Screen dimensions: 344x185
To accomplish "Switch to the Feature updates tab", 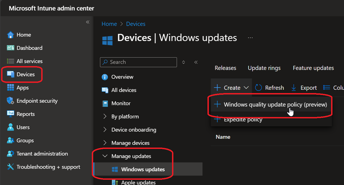I will click(x=313, y=68).
